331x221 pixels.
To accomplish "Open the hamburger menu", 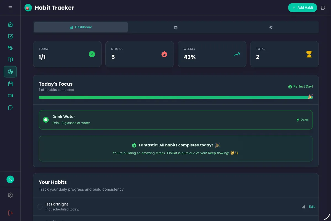I will (x=10, y=8).
